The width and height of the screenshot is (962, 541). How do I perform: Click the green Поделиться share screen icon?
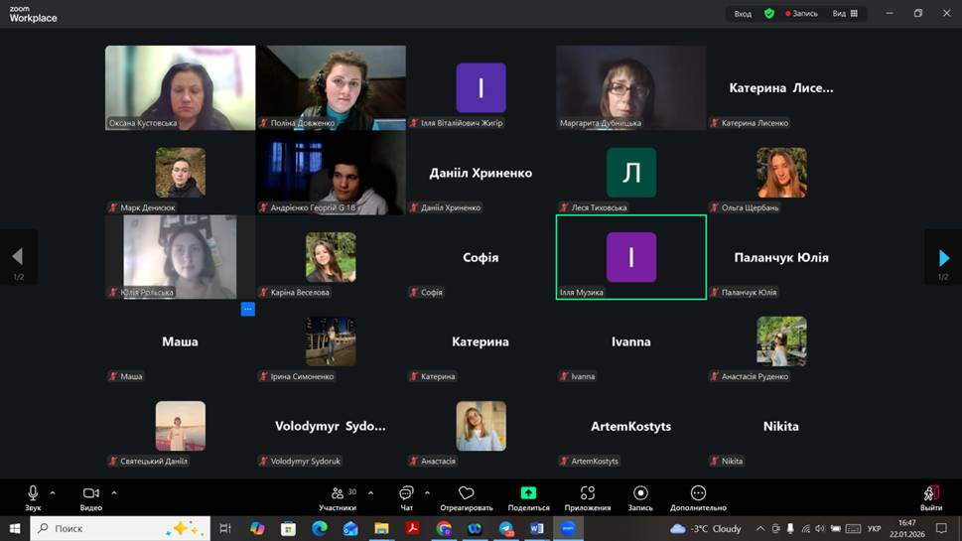(x=528, y=492)
